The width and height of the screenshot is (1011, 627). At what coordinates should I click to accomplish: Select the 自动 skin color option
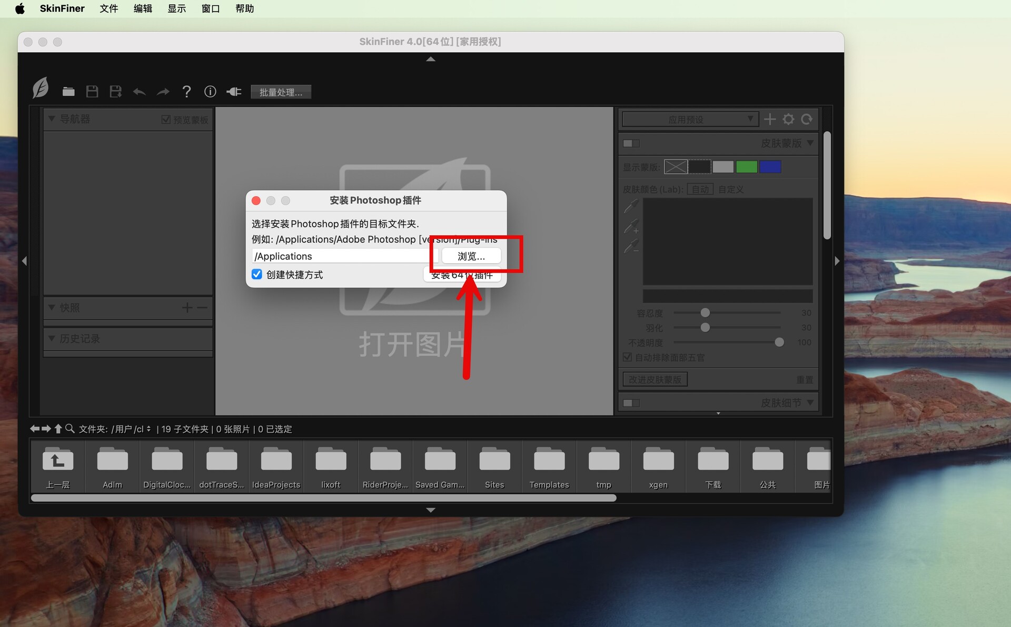tap(700, 190)
